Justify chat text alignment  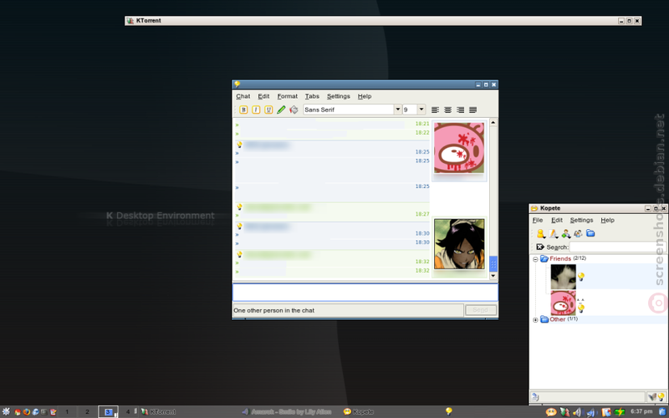[472, 110]
